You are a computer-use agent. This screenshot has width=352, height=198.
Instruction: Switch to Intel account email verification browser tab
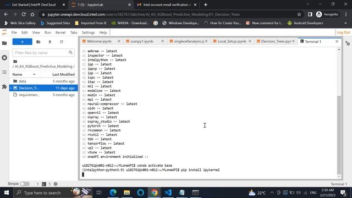click(167, 5)
